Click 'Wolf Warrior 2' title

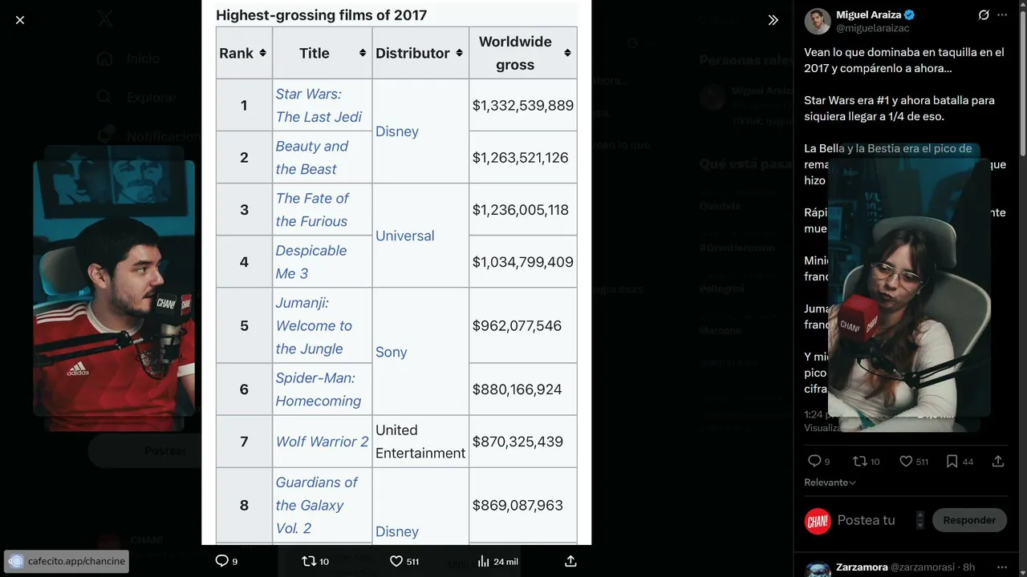tap(322, 442)
